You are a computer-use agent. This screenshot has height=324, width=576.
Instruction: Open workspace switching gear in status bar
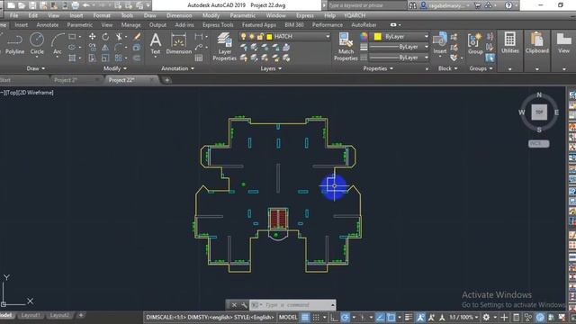[x=486, y=317]
